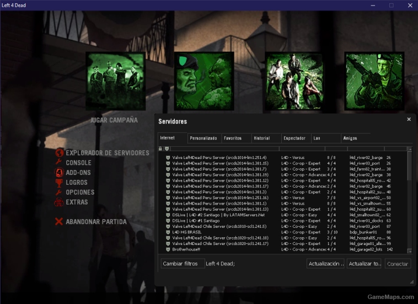Click the wrench icon next to Opciones
Screen dimensions: 418x304
pos(58,192)
